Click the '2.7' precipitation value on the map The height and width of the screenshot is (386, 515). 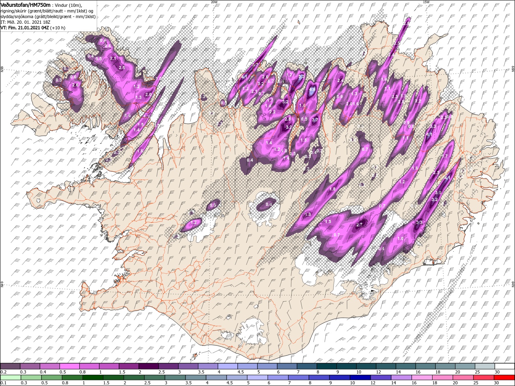point(360,225)
